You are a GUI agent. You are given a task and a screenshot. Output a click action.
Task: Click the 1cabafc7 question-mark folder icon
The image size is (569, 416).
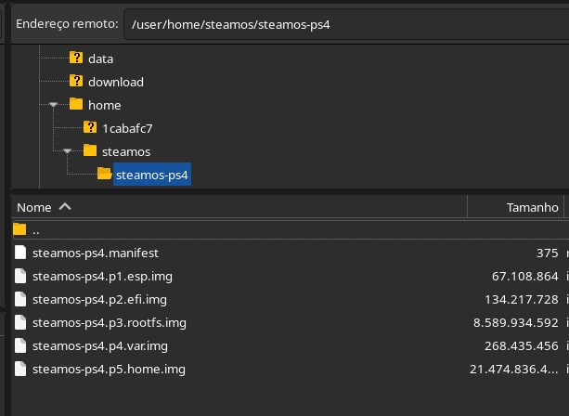pos(90,127)
